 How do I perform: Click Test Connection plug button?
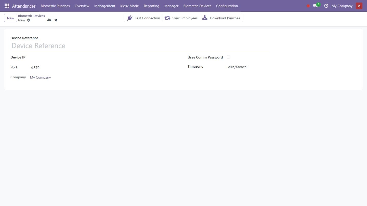coord(143,18)
